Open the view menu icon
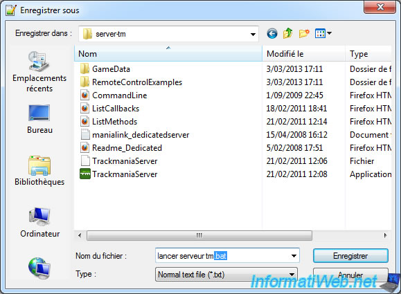 tap(320, 33)
